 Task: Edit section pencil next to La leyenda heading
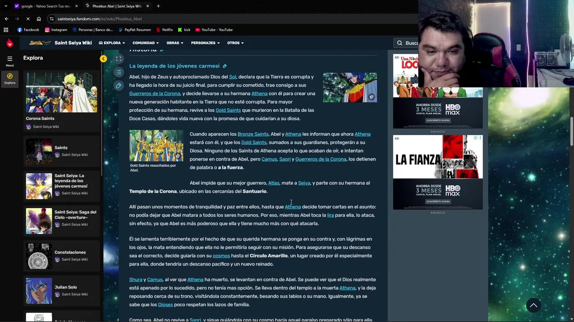coord(225,66)
